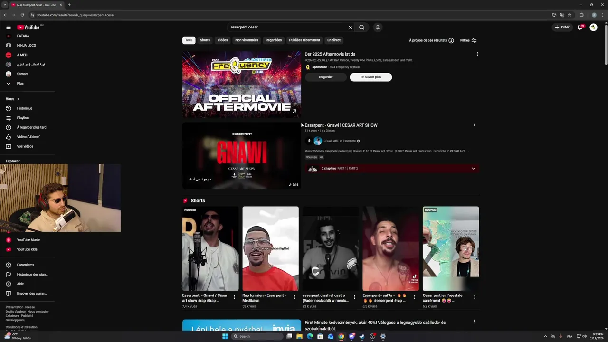Start voice search with the microphone icon
Screen dimensions: 608x342
[x=378, y=28]
